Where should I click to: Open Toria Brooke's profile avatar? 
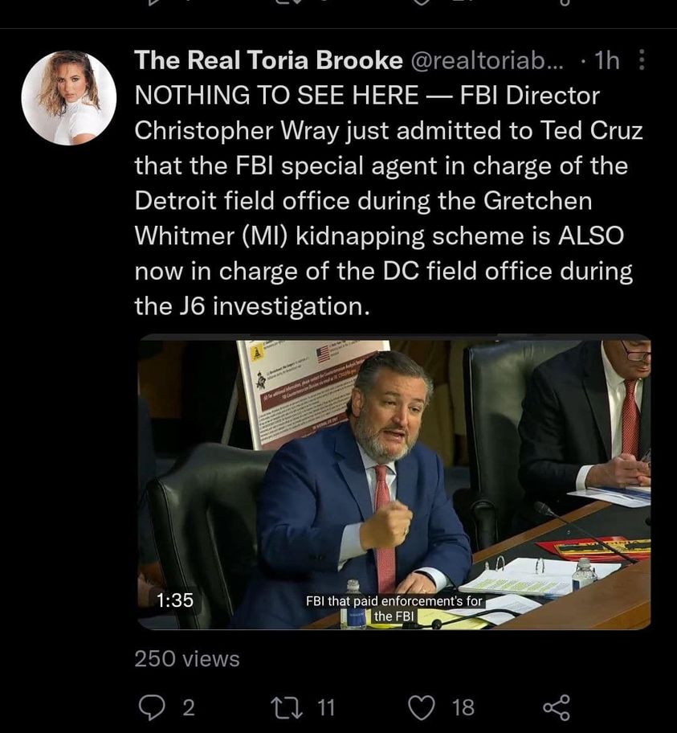click(x=69, y=97)
